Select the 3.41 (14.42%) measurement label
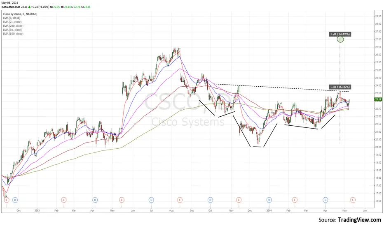This screenshot has height=226, width=384. click(x=340, y=34)
